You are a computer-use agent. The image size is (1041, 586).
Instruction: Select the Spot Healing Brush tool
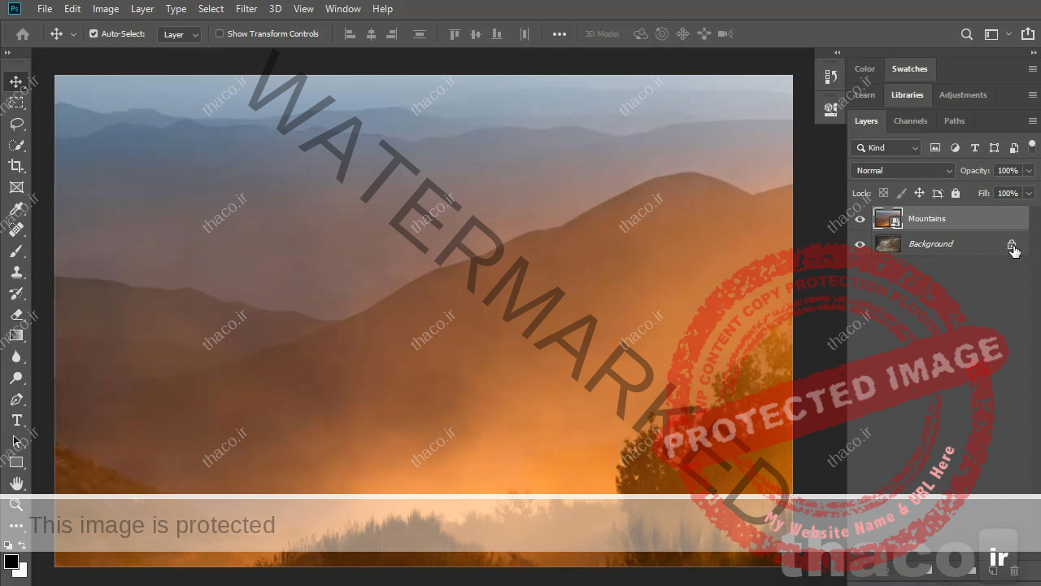(16, 230)
